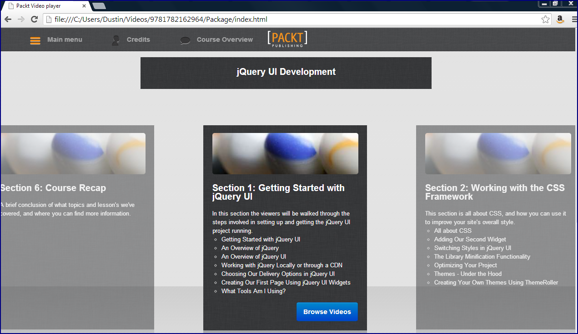Click 'Themes - Under the Hood' item
The height and width of the screenshot is (334, 578).
pyautogui.click(x=468, y=274)
